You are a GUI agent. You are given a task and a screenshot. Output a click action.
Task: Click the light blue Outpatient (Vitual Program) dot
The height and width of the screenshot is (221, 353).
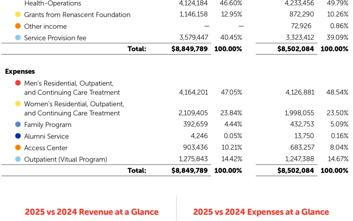pyautogui.click(x=18, y=159)
